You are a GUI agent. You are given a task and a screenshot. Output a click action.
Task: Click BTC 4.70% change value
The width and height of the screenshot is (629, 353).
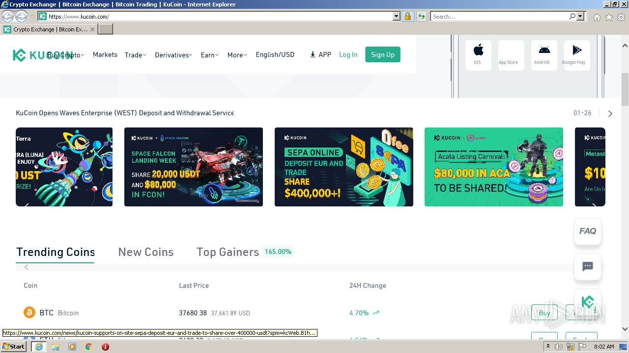point(359,313)
